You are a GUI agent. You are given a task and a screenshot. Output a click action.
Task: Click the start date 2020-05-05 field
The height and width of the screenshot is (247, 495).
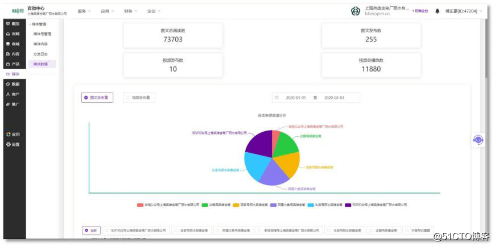[x=296, y=98]
